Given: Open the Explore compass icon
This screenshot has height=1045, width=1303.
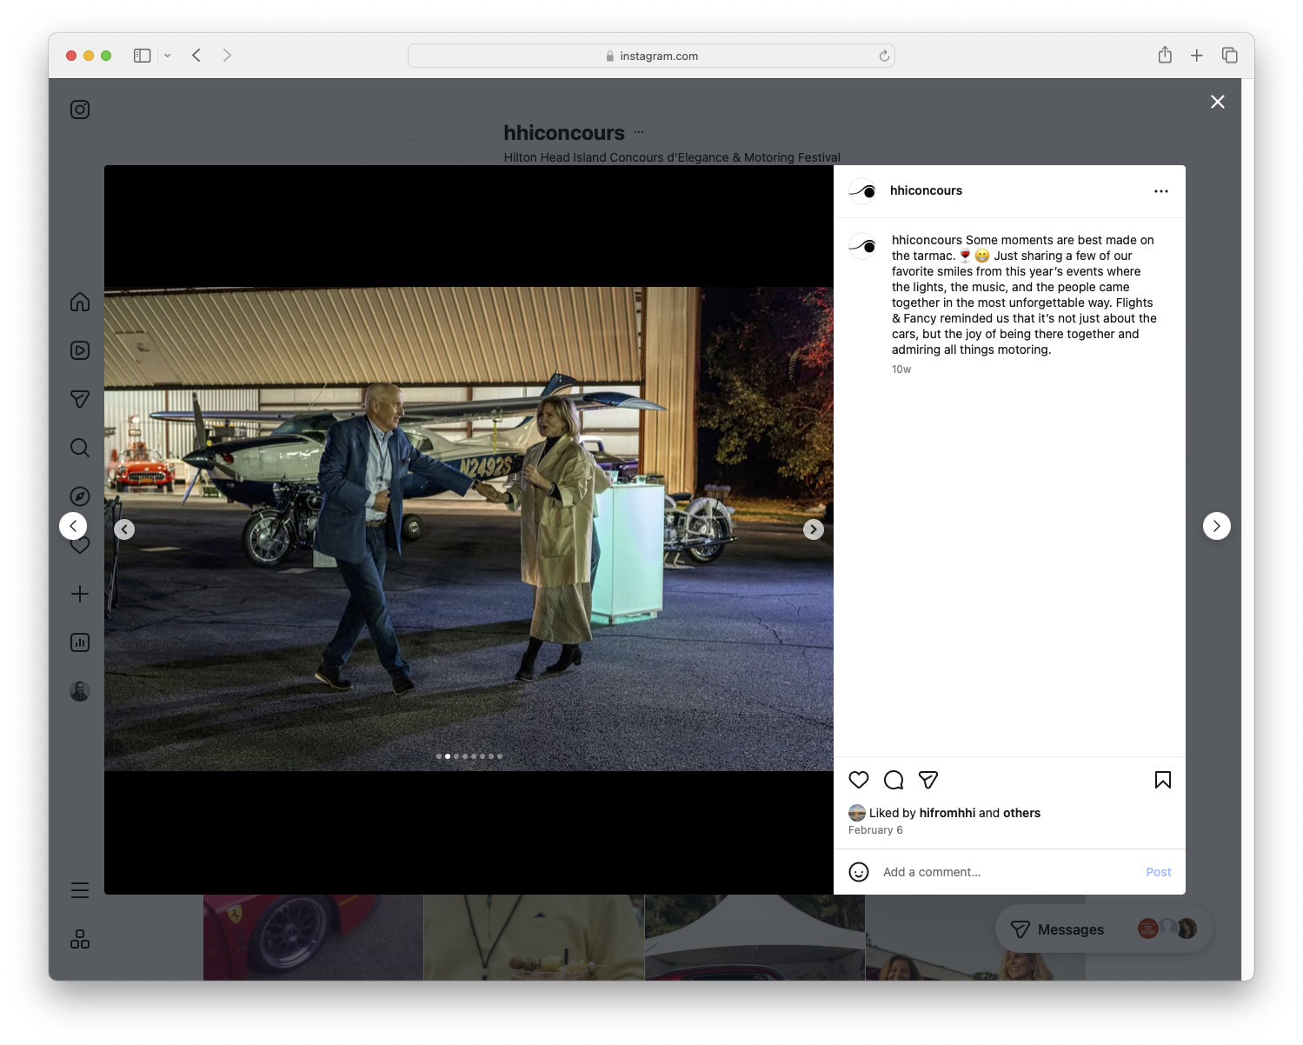Looking at the screenshot, I should [79, 496].
